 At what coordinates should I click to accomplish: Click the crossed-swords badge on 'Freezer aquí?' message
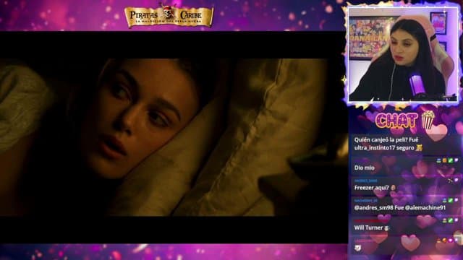click(x=450, y=181)
